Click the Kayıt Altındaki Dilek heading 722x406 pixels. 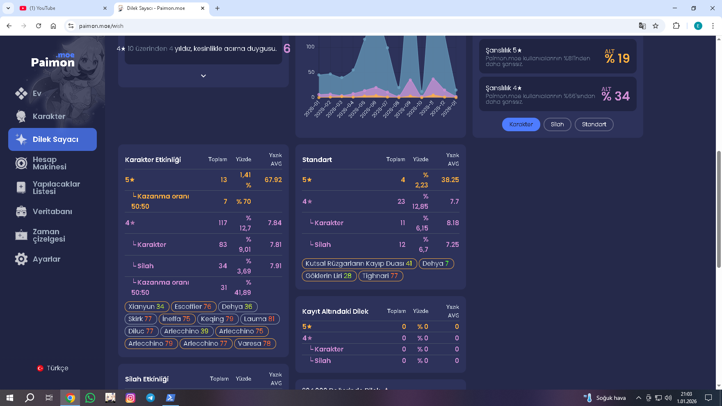pos(335,312)
